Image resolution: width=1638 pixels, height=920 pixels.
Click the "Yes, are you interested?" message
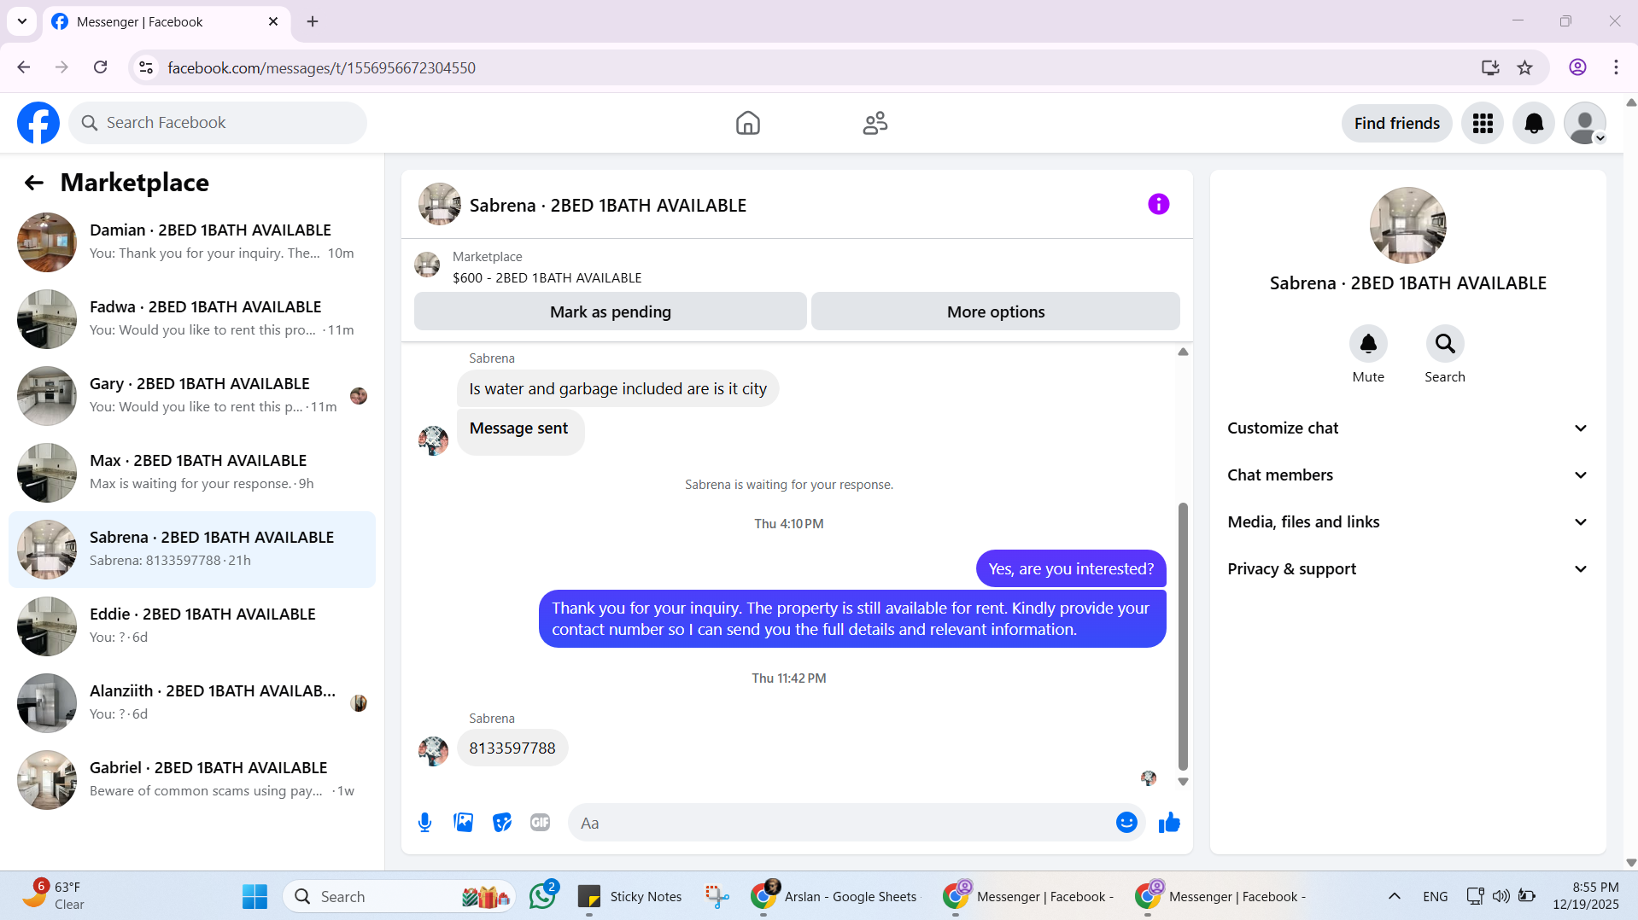(x=1071, y=569)
